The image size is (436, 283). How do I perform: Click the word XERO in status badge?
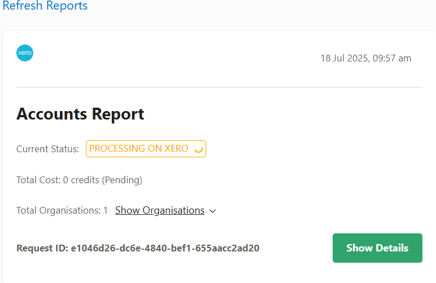[x=177, y=148]
